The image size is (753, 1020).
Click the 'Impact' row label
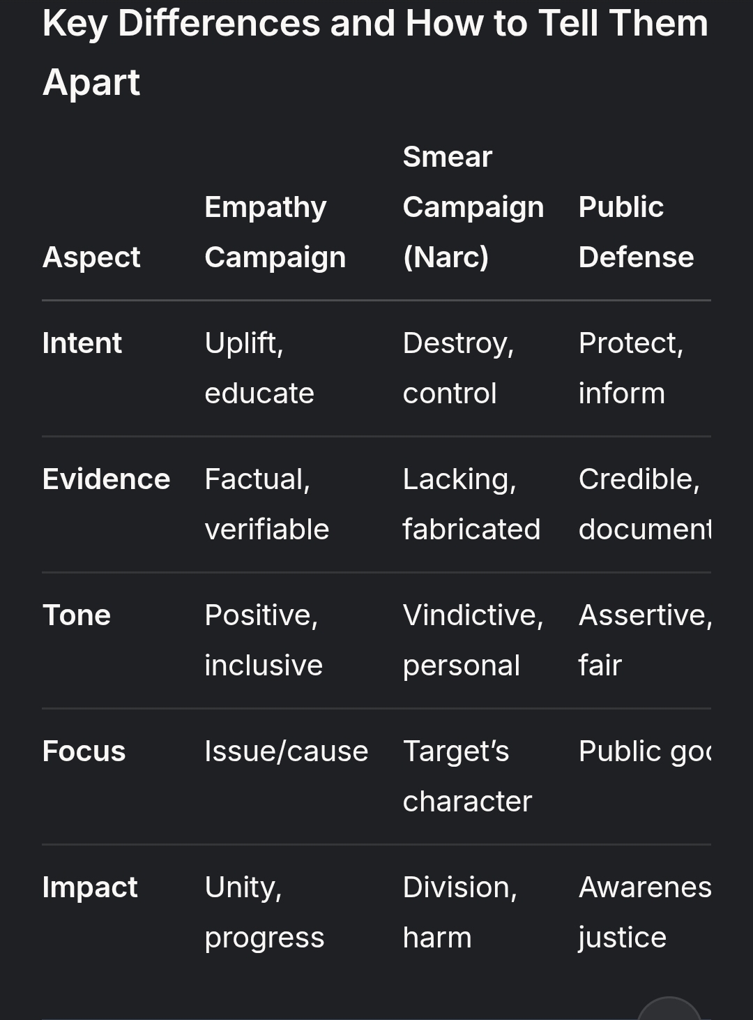(90, 887)
